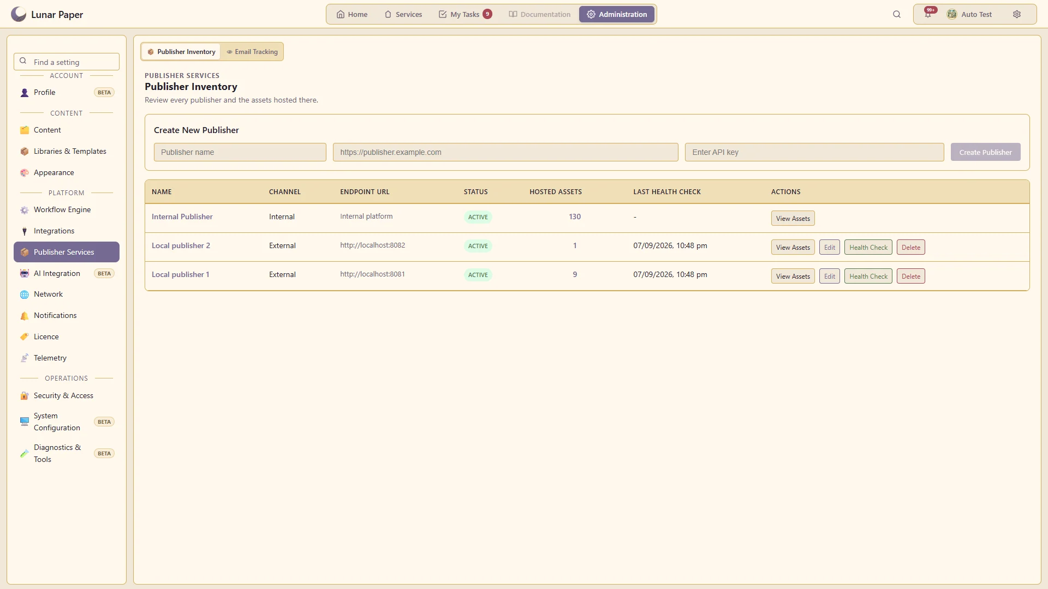Click the Lunar Paper moon logo
Screen dimensions: 1048x589
tap(19, 14)
